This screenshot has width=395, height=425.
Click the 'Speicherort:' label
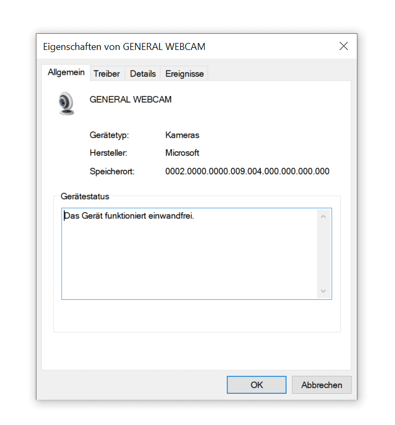pyautogui.click(x=112, y=171)
